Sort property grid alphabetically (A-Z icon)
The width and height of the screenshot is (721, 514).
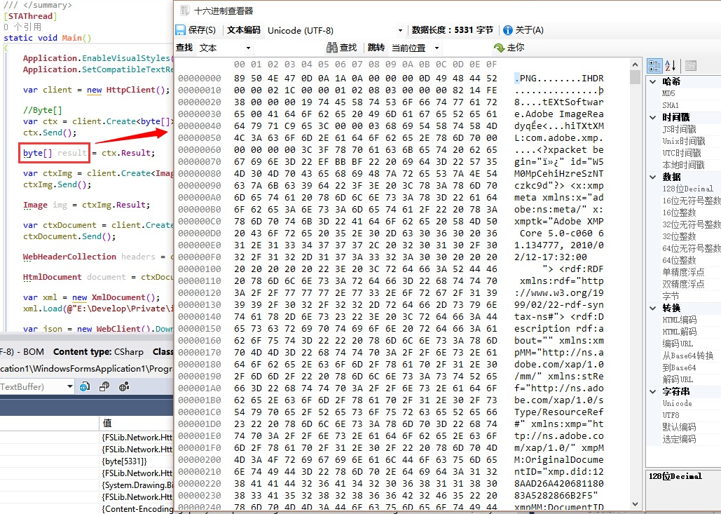[671, 66]
